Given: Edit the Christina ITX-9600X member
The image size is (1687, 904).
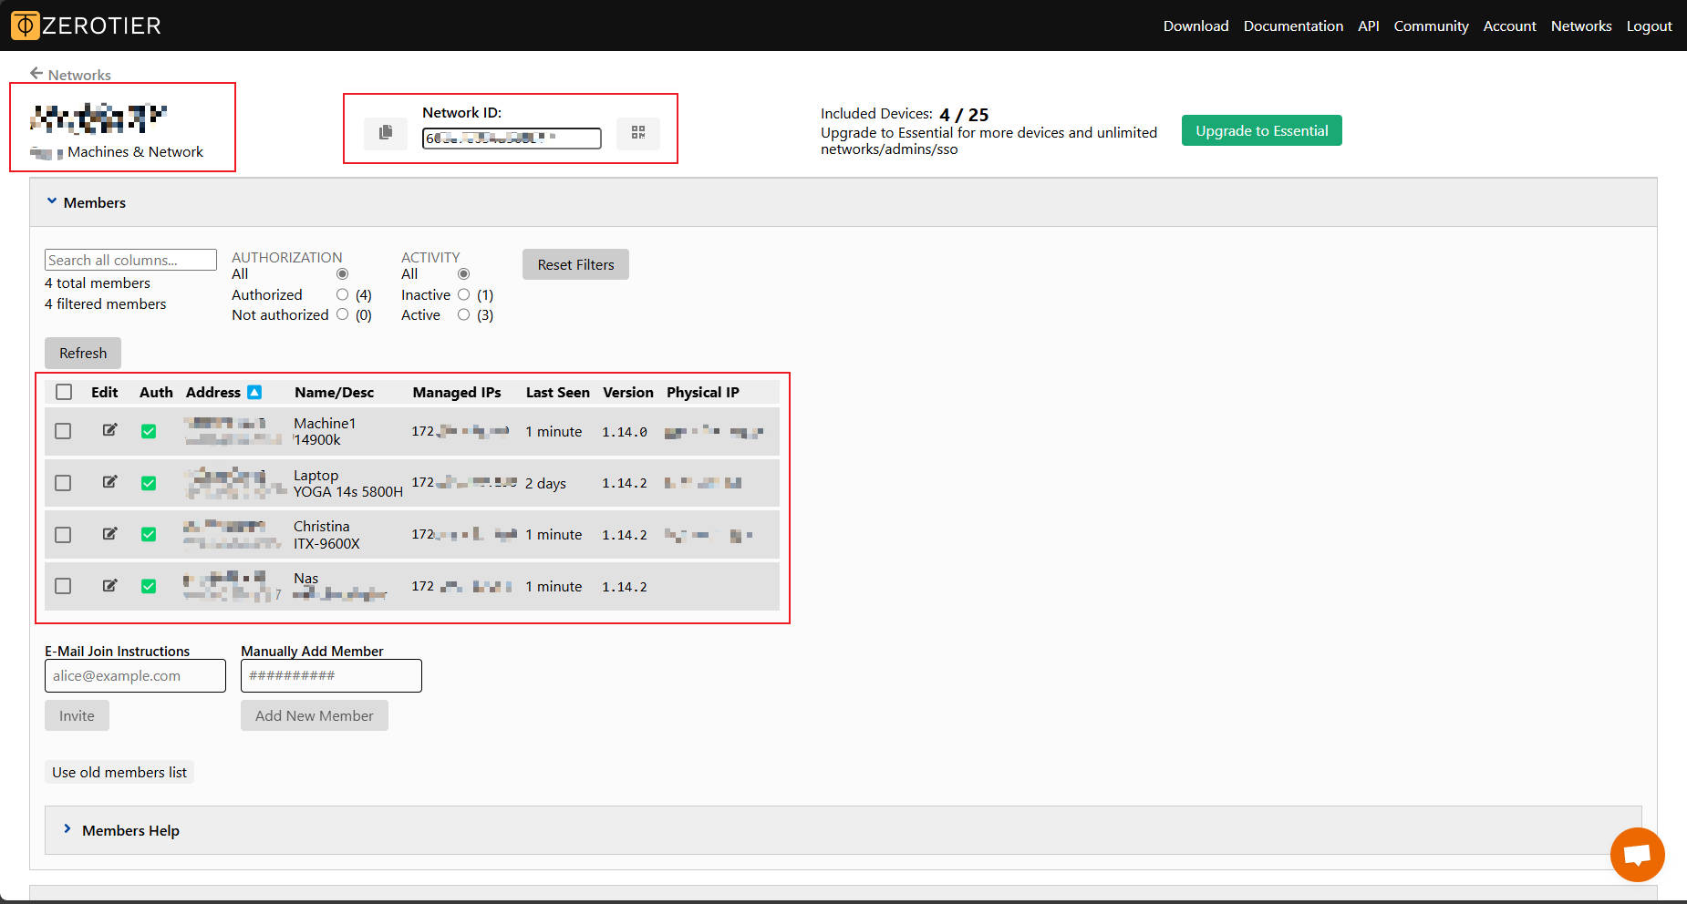Looking at the screenshot, I should coord(109,534).
